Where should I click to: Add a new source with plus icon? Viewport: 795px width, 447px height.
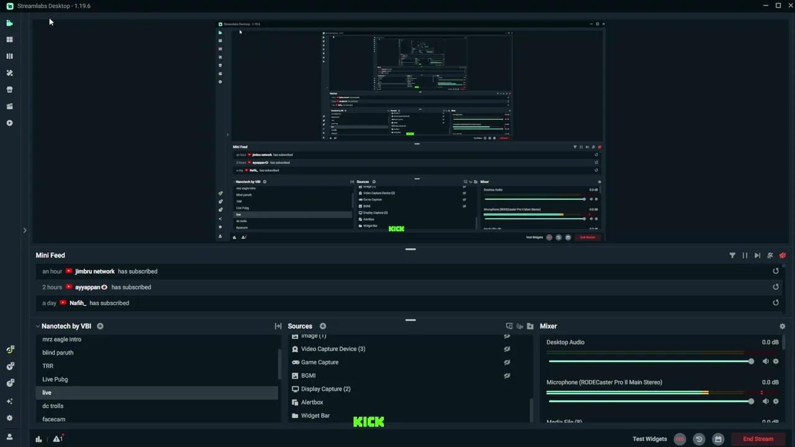pyautogui.click(x=323, y=326)
